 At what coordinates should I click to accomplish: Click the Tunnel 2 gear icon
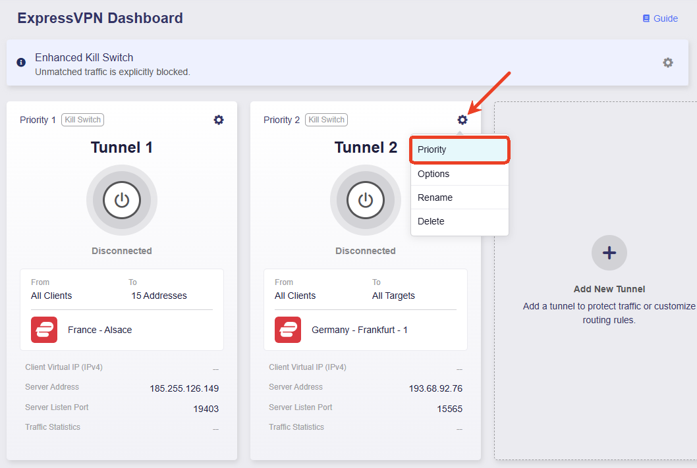462,120
